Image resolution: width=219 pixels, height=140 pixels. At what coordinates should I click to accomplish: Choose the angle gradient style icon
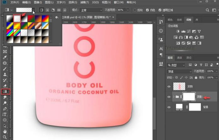point(53,10)
